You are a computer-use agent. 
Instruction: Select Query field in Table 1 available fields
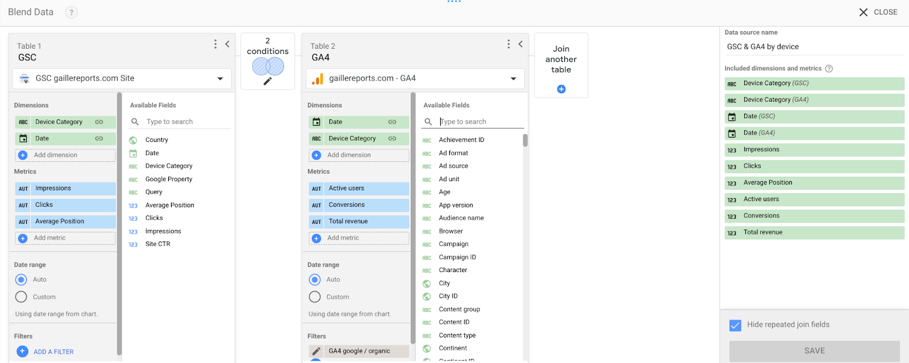(153, 192)
